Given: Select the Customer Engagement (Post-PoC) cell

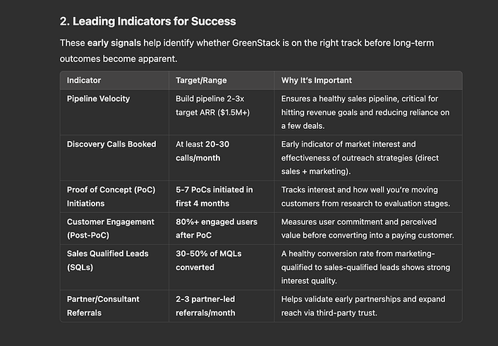Looking at the screenshot, I should pos(110,228).
